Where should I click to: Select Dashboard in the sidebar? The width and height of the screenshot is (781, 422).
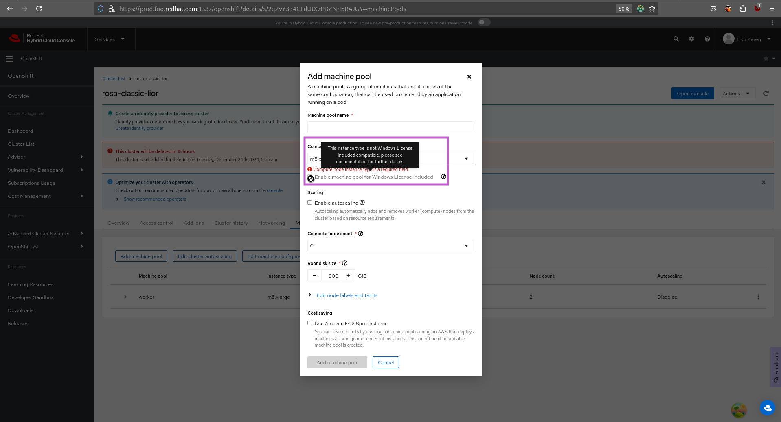[20, 131]
